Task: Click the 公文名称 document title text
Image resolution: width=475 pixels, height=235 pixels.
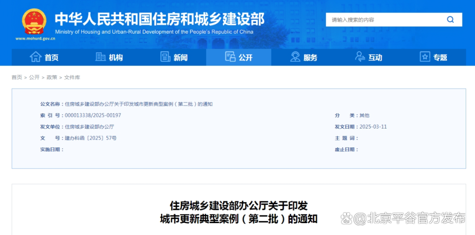Action: click(139, 104)
